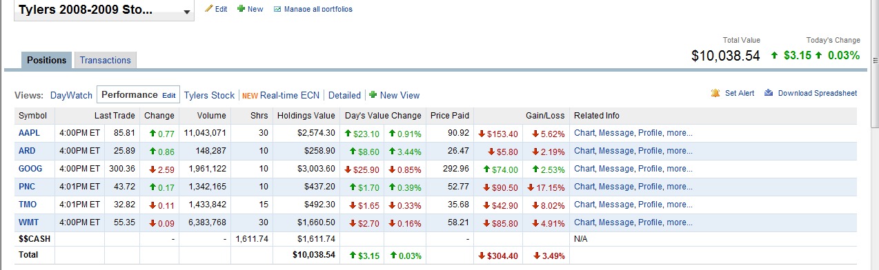The height and width of the screenshot is (270, 879).
Task: Select the Positions tab
Action: pos(46,60)
